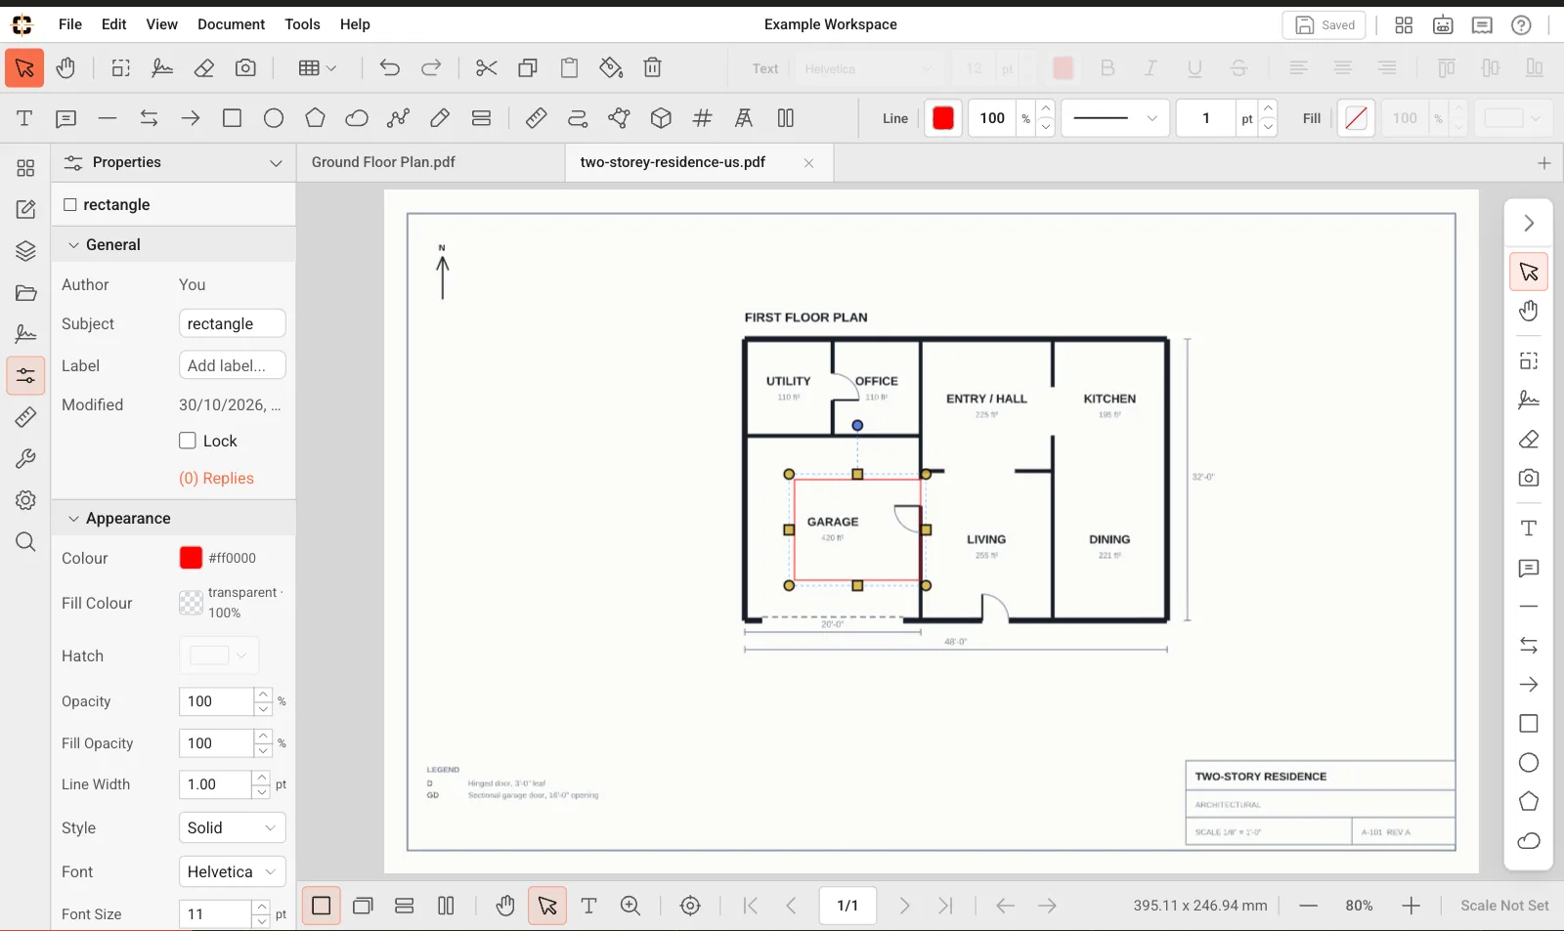Open Settings gear in left sidebar
The width and height of the screenshot is (1564, 931).
click(x=25, y=500)
